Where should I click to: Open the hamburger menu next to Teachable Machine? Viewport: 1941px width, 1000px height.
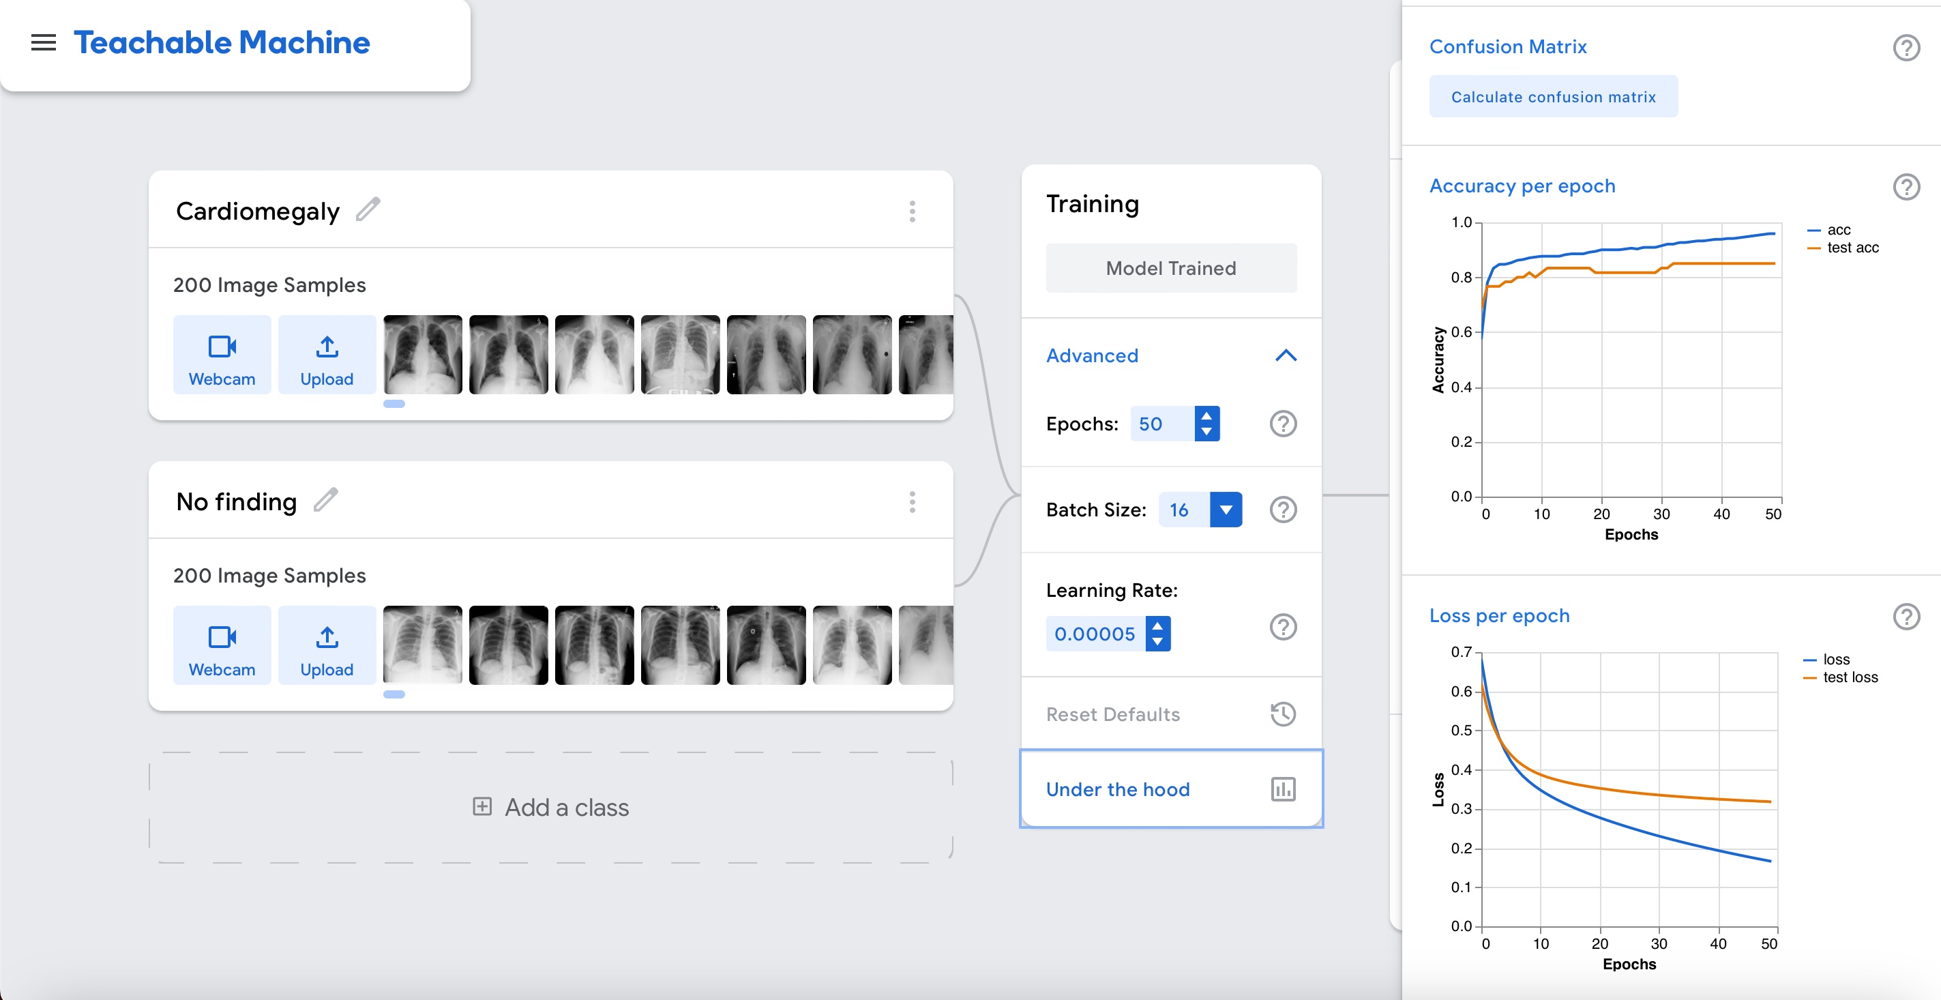coord(44,43)
